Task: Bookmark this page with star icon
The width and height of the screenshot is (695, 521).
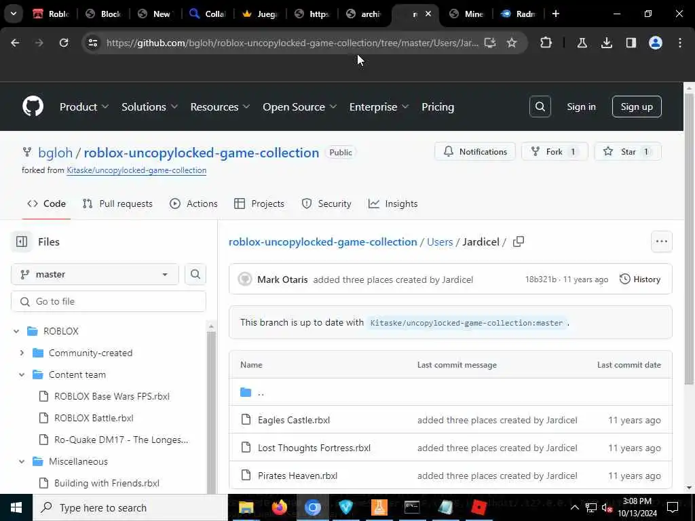Action: pos(512,43)
